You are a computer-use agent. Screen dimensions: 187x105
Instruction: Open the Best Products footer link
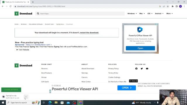tap(46, 73)
